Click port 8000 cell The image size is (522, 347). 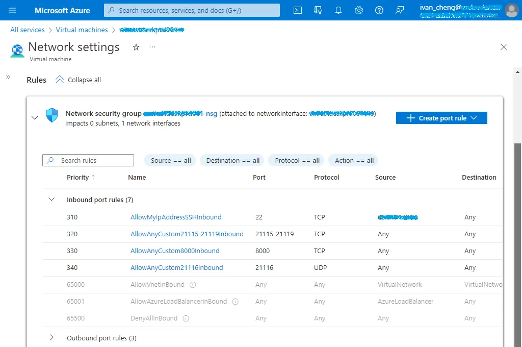263,251
